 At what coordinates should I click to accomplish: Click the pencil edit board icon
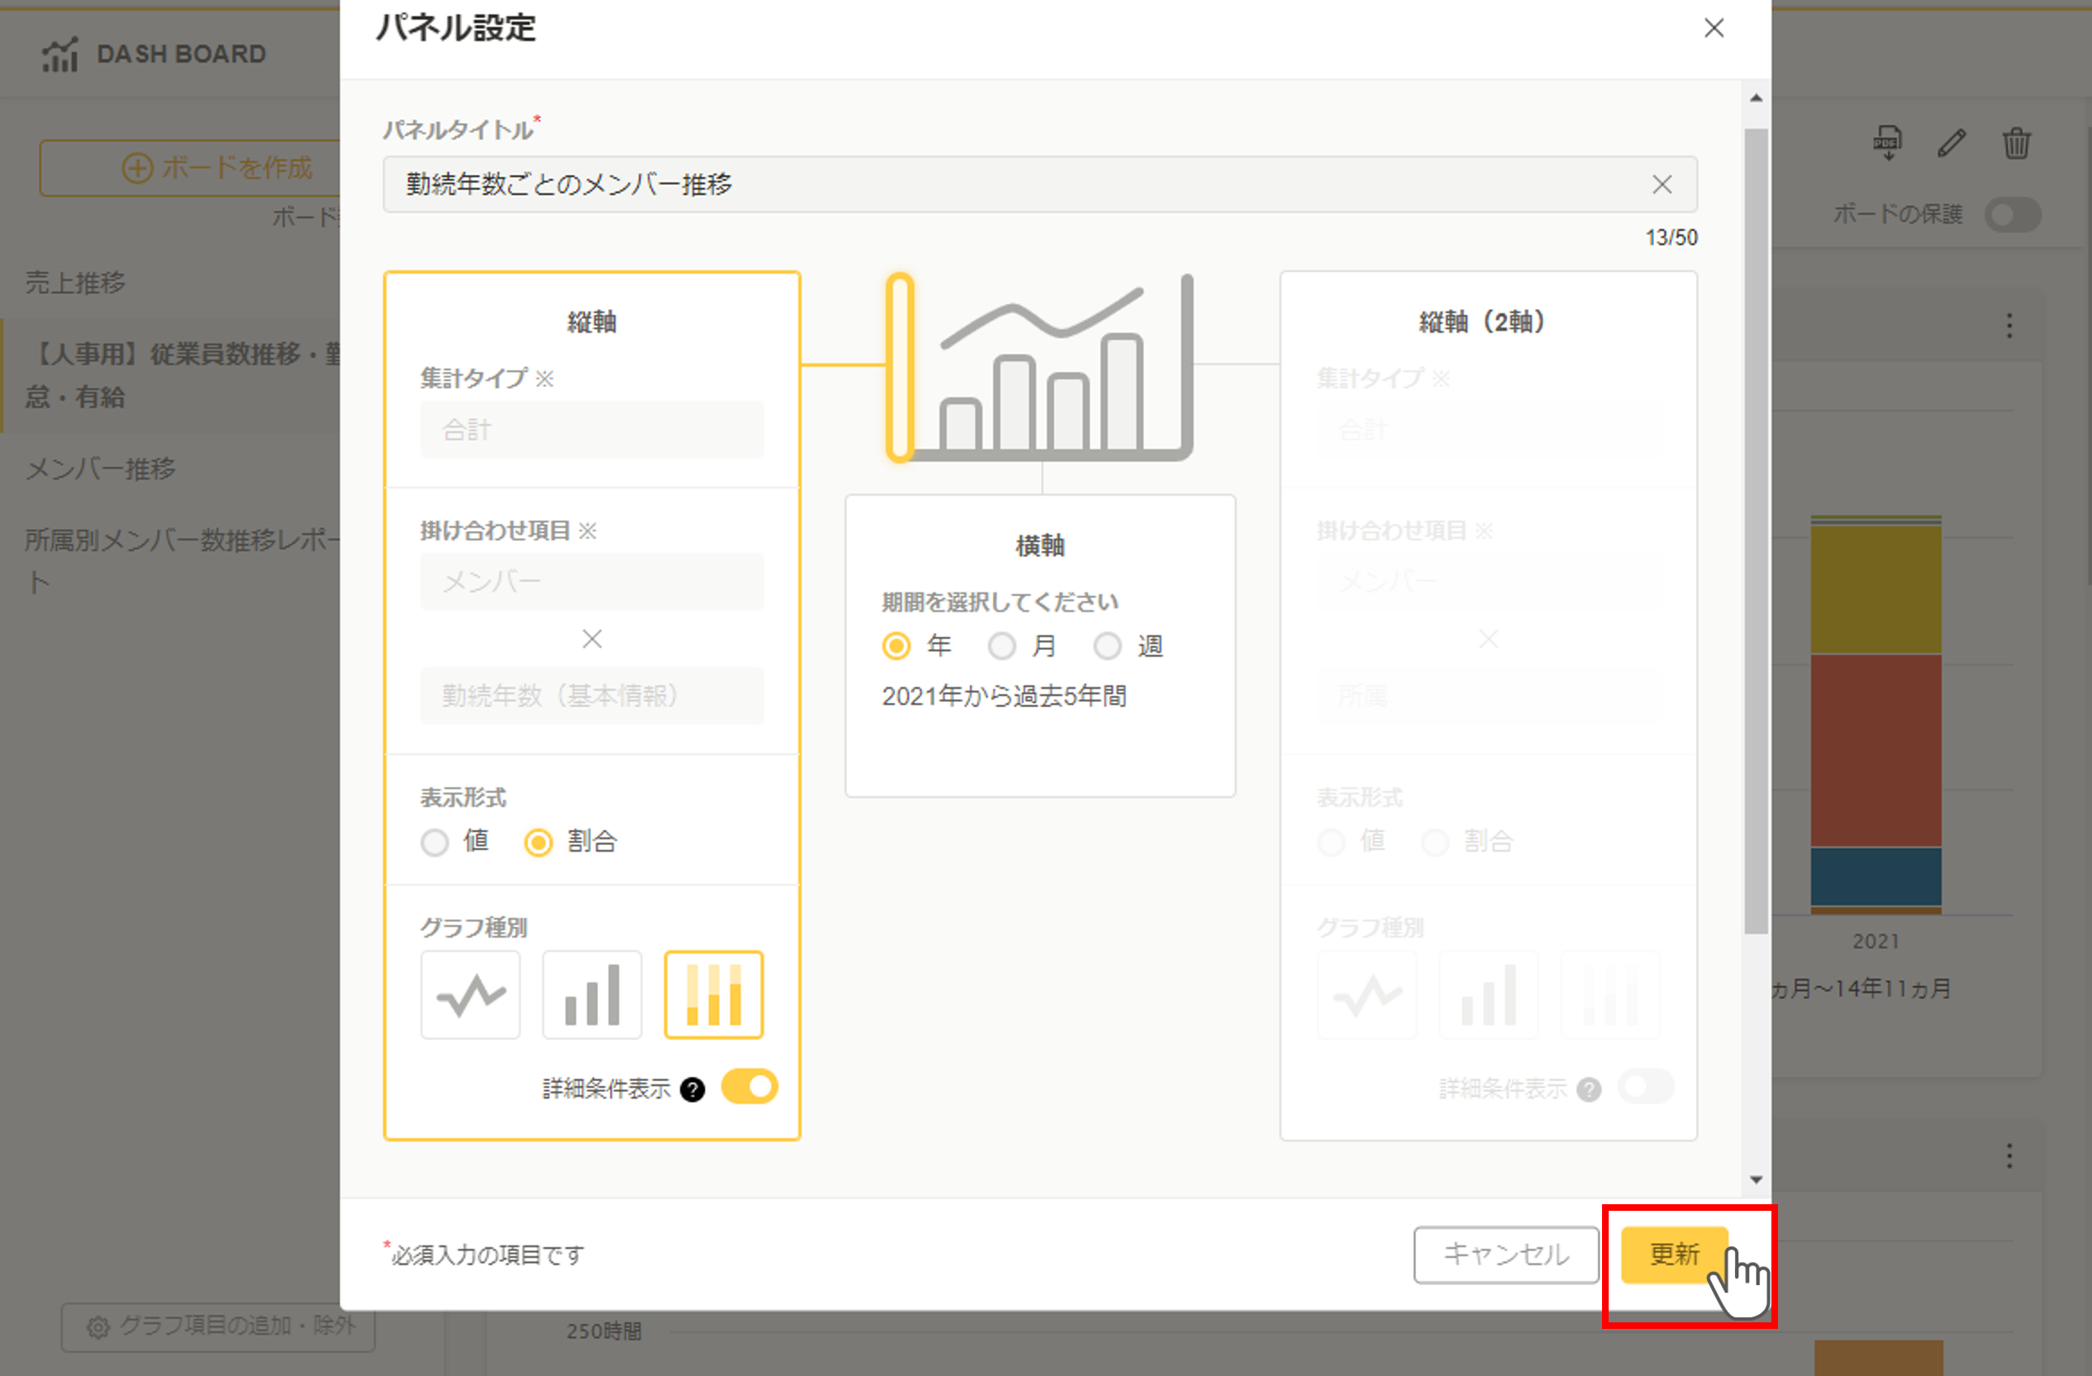click(x=1952, y=142)
